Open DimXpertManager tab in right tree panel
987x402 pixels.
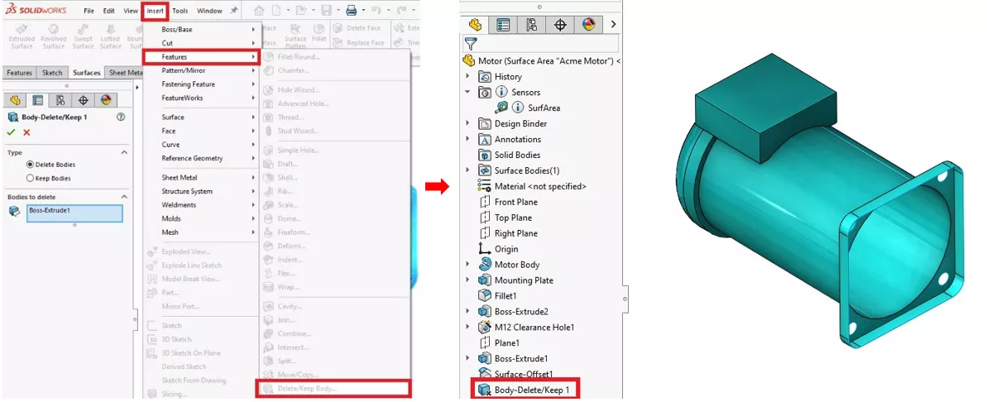tap(559, 25)
